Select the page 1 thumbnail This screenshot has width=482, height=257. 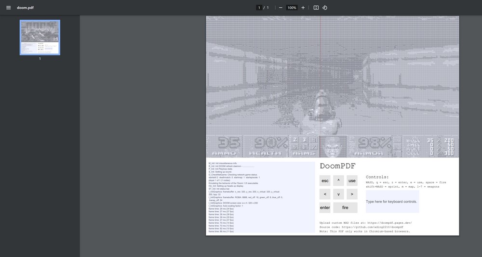click(40, 38)
